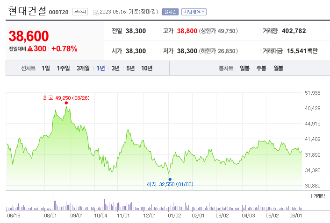Screen dimensions: 330x223
Task: Switch to 주봉 candlestick chart
Action: coord(261,68)
